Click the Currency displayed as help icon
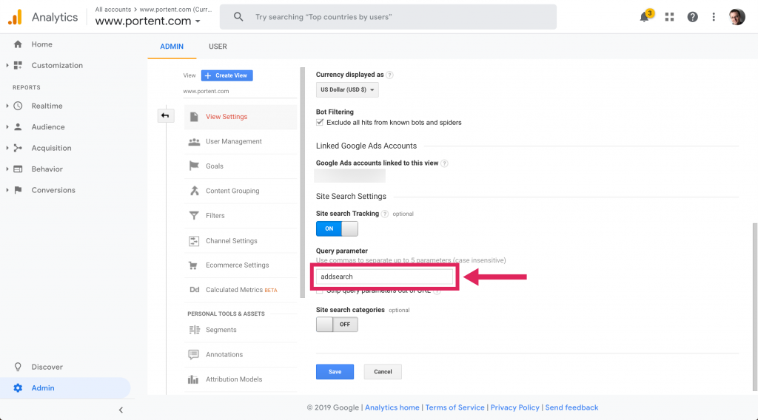The image size is (758, 420). point(389,75)
